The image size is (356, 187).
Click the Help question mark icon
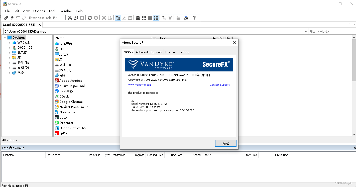(x=194, y=18)
